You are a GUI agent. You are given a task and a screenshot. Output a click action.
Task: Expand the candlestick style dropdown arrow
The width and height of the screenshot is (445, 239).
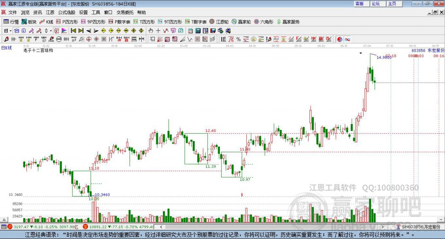(51, 31)
